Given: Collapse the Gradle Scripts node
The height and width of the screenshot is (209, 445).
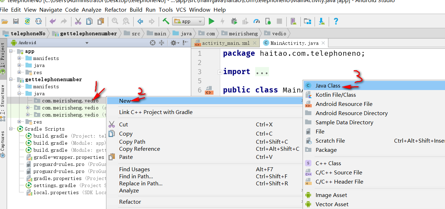Looking at the screenshot, I should coord(11,129).
